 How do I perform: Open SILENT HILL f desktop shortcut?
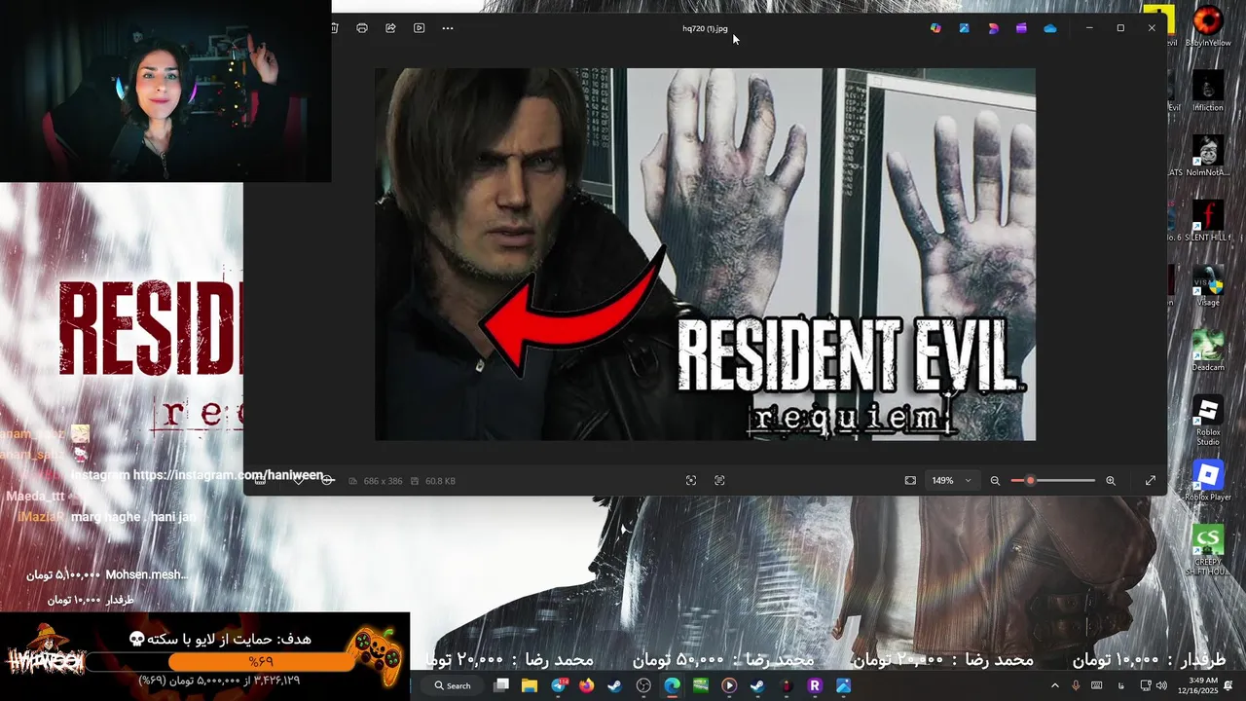point(1208,220)
